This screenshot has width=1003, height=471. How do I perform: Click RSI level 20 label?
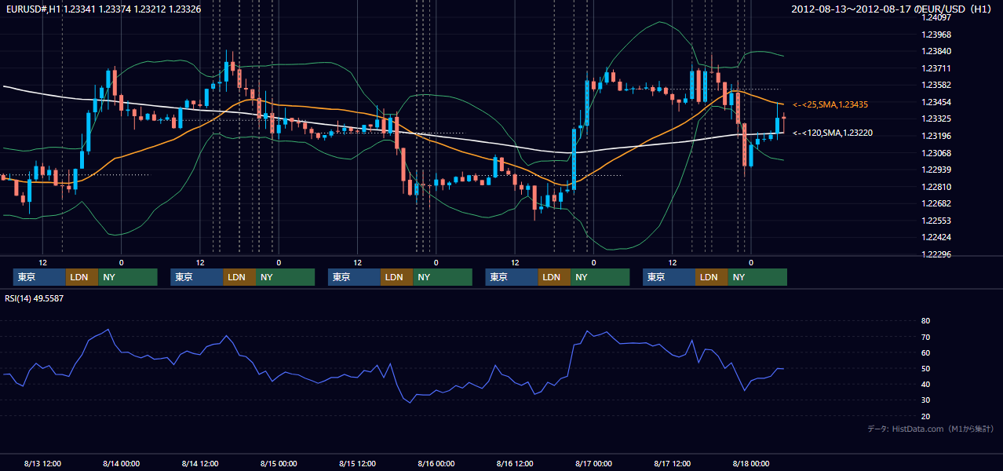925,416
